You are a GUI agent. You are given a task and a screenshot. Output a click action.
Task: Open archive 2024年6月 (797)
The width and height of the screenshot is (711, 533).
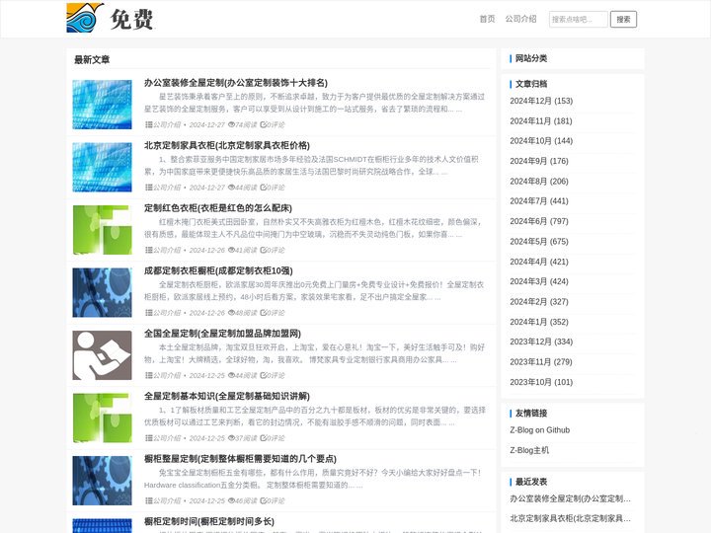point(539,221)
